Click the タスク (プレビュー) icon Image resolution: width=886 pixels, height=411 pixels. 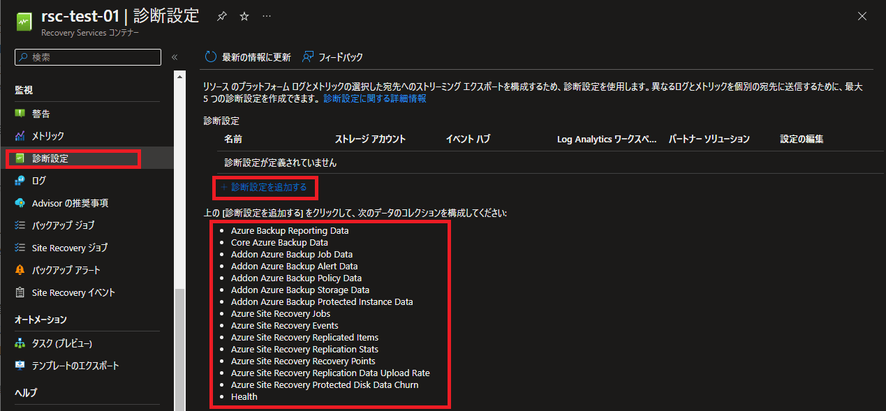point(20,343)
